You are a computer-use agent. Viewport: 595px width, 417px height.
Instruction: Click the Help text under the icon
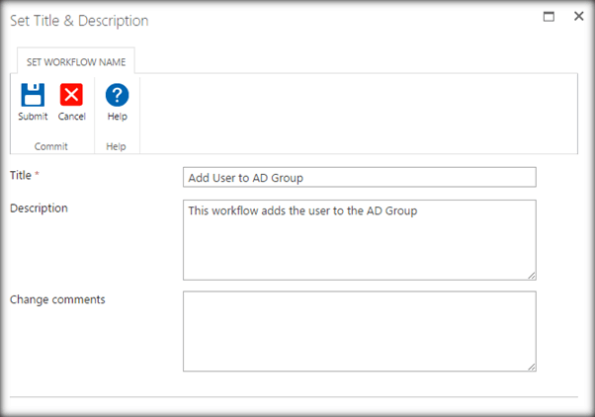(x=117, y=117)
